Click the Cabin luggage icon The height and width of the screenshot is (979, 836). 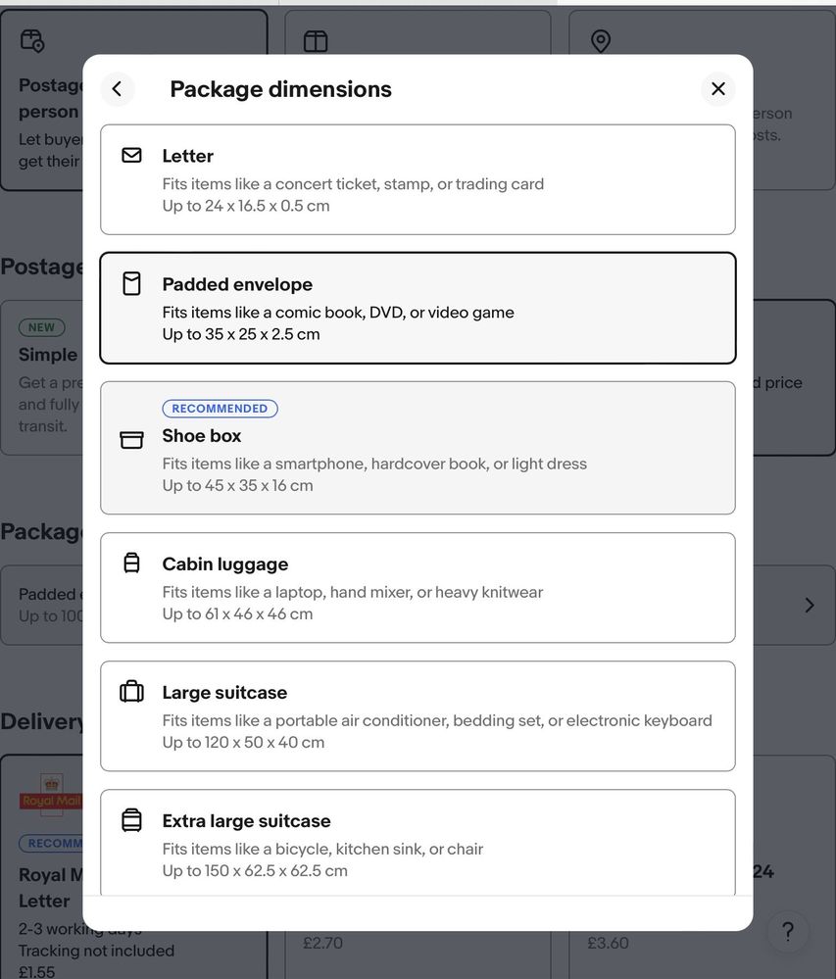(131, 563)
